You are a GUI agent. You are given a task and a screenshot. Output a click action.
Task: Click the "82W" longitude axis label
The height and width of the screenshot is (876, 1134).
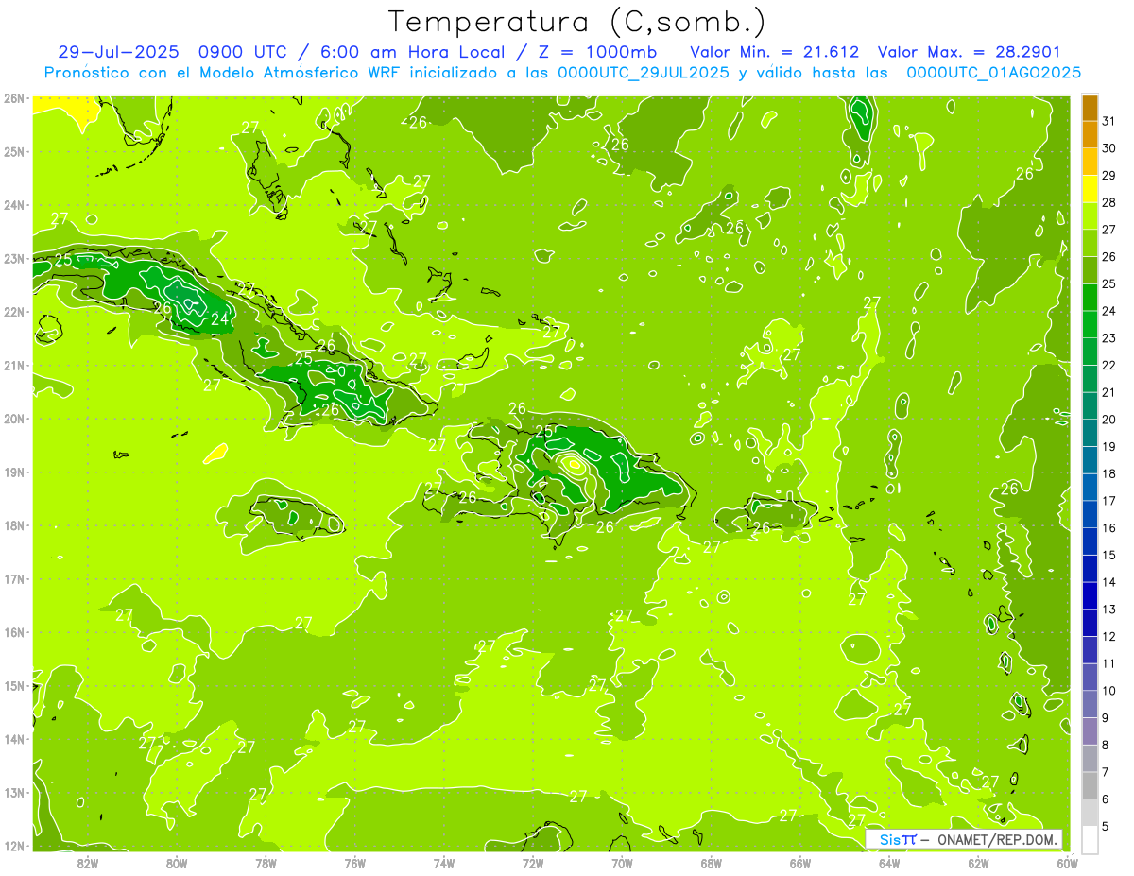coord(88,863)
